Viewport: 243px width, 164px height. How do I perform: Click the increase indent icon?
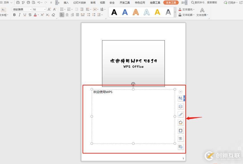point(82,9)
